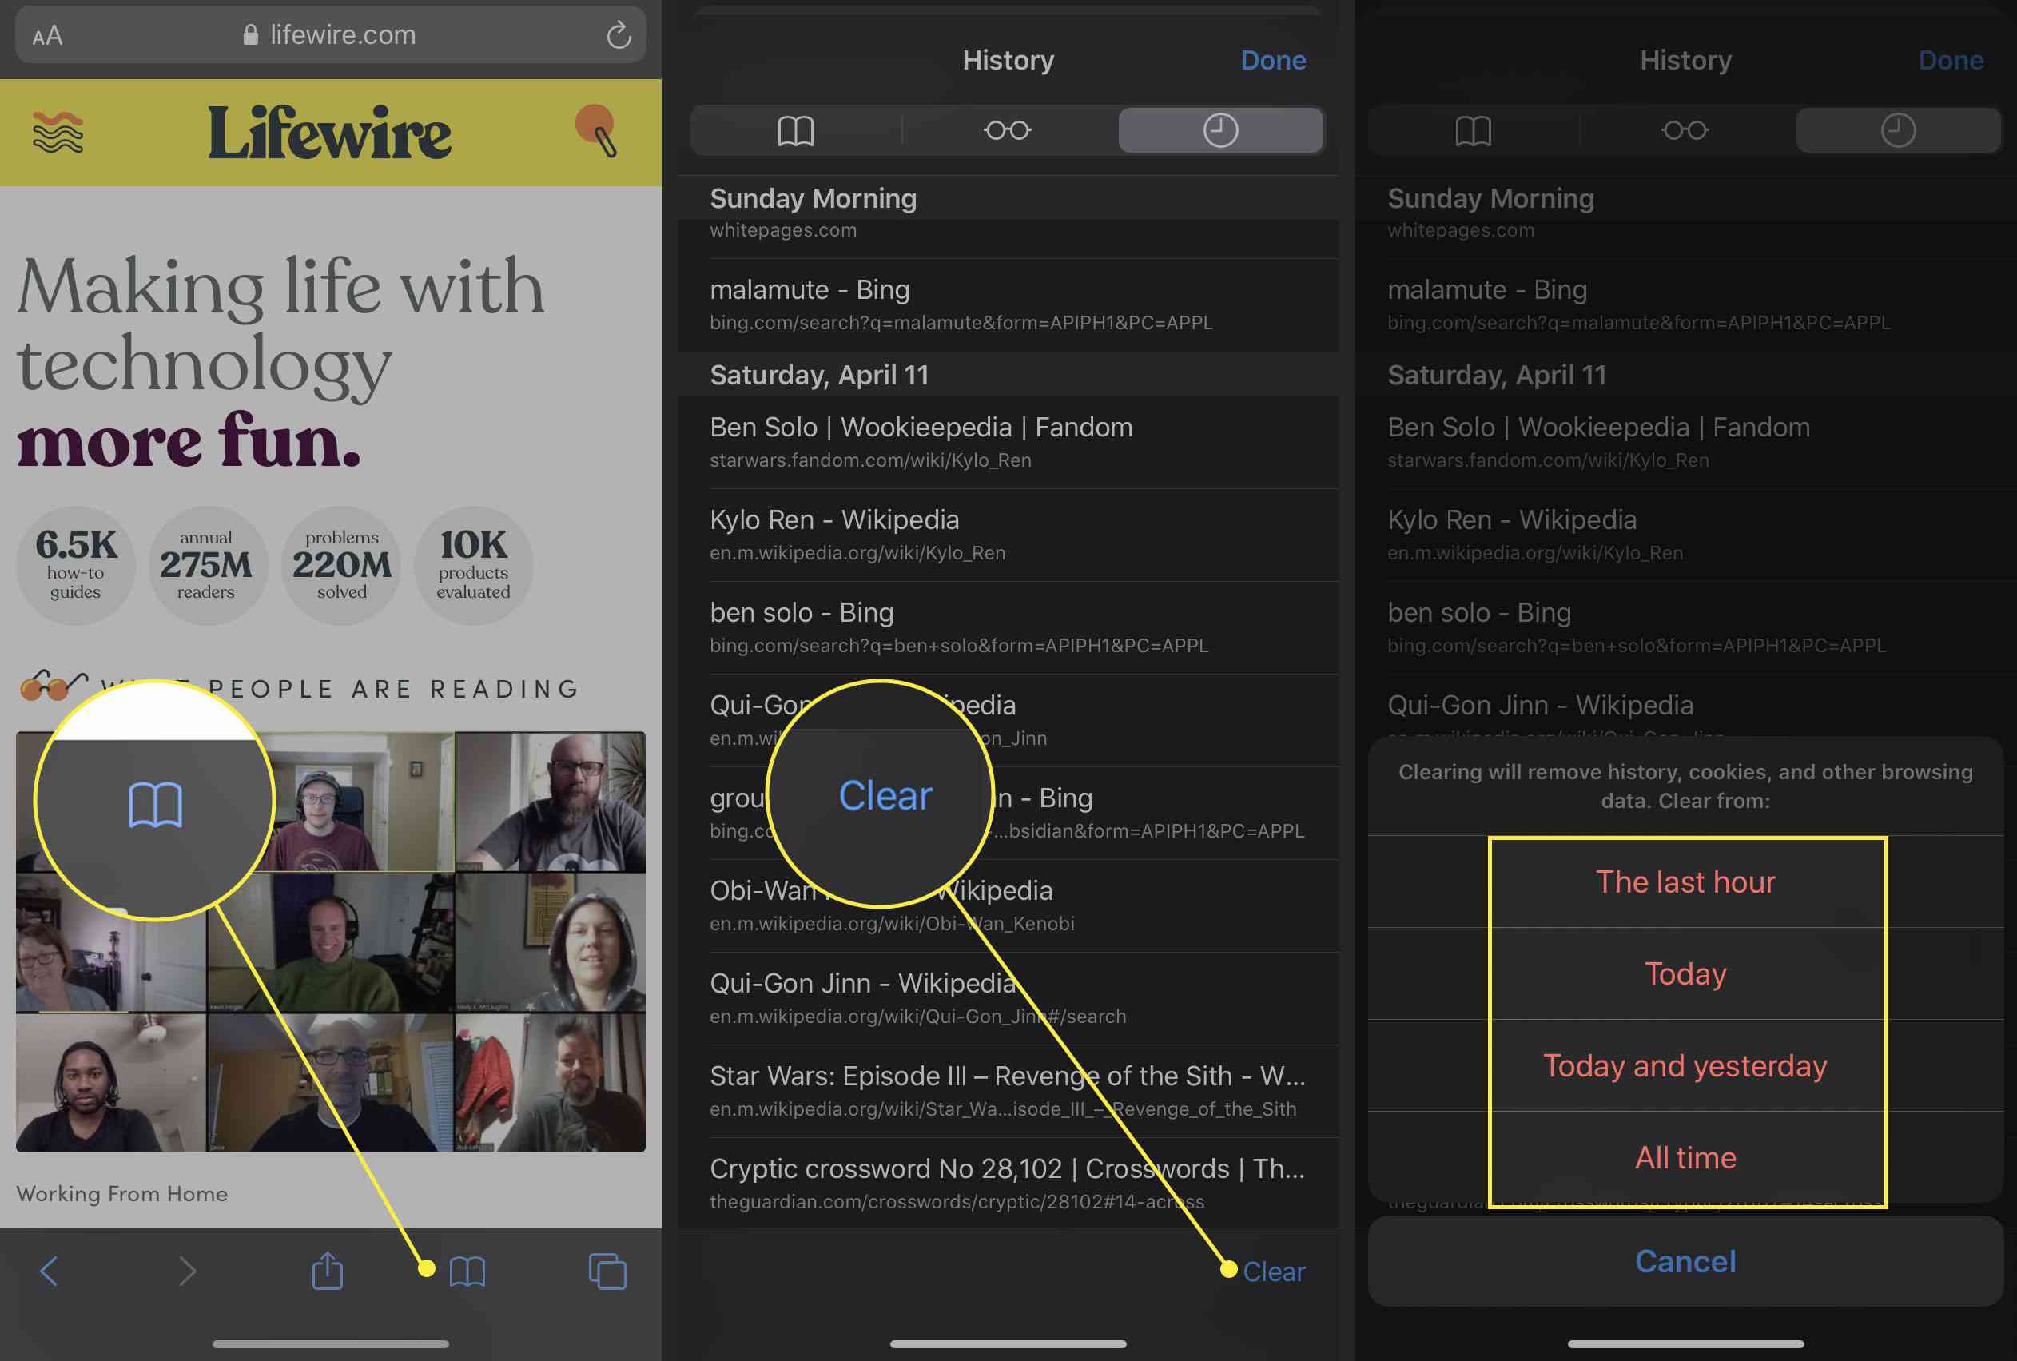Open malamute - Bing entry in middle panel
Viewport: 2017px width, 1361px height.
click(x=1008, y=304)
